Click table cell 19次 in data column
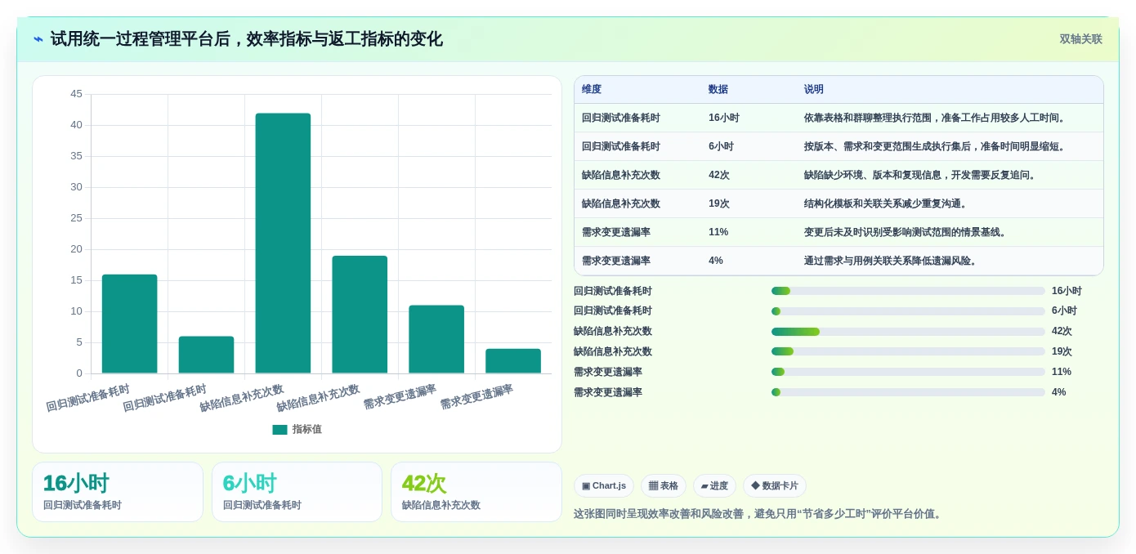This screenshot has height=554, width=1136. point(719,203)
